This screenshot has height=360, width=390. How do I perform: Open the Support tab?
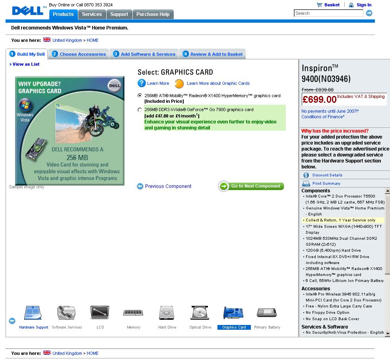coord(119,14)
